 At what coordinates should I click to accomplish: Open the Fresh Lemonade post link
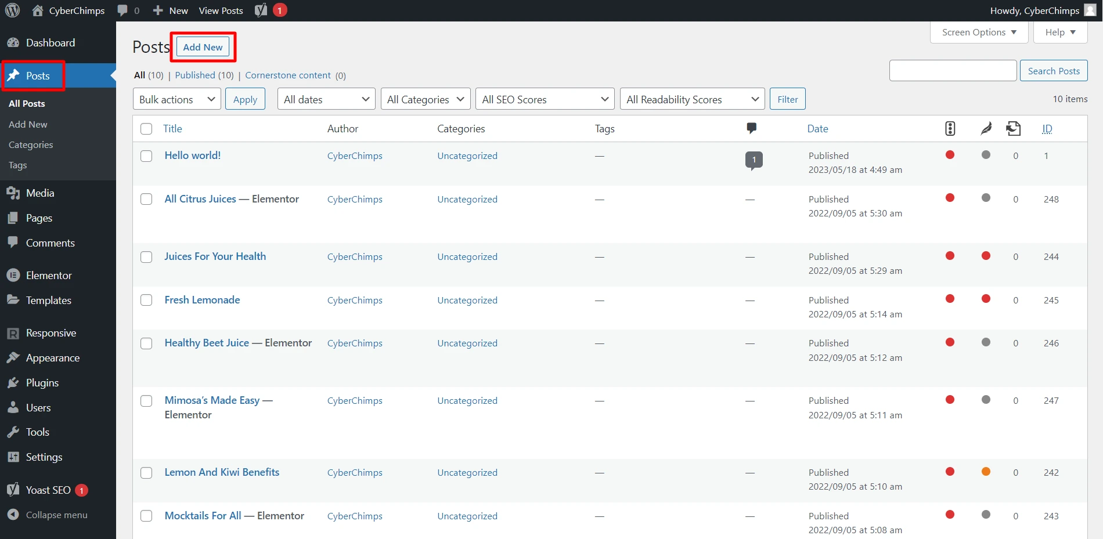point(202,300)
